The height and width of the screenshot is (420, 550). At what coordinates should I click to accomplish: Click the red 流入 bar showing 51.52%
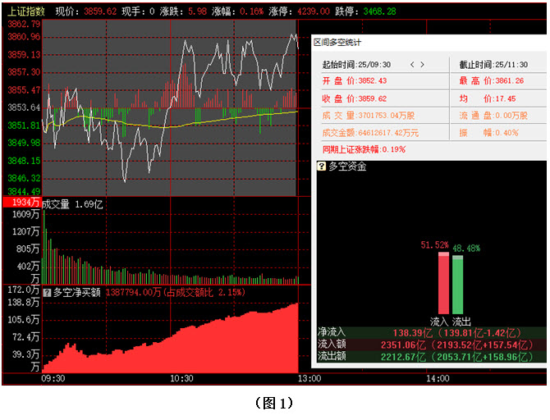tap(444, 283)
